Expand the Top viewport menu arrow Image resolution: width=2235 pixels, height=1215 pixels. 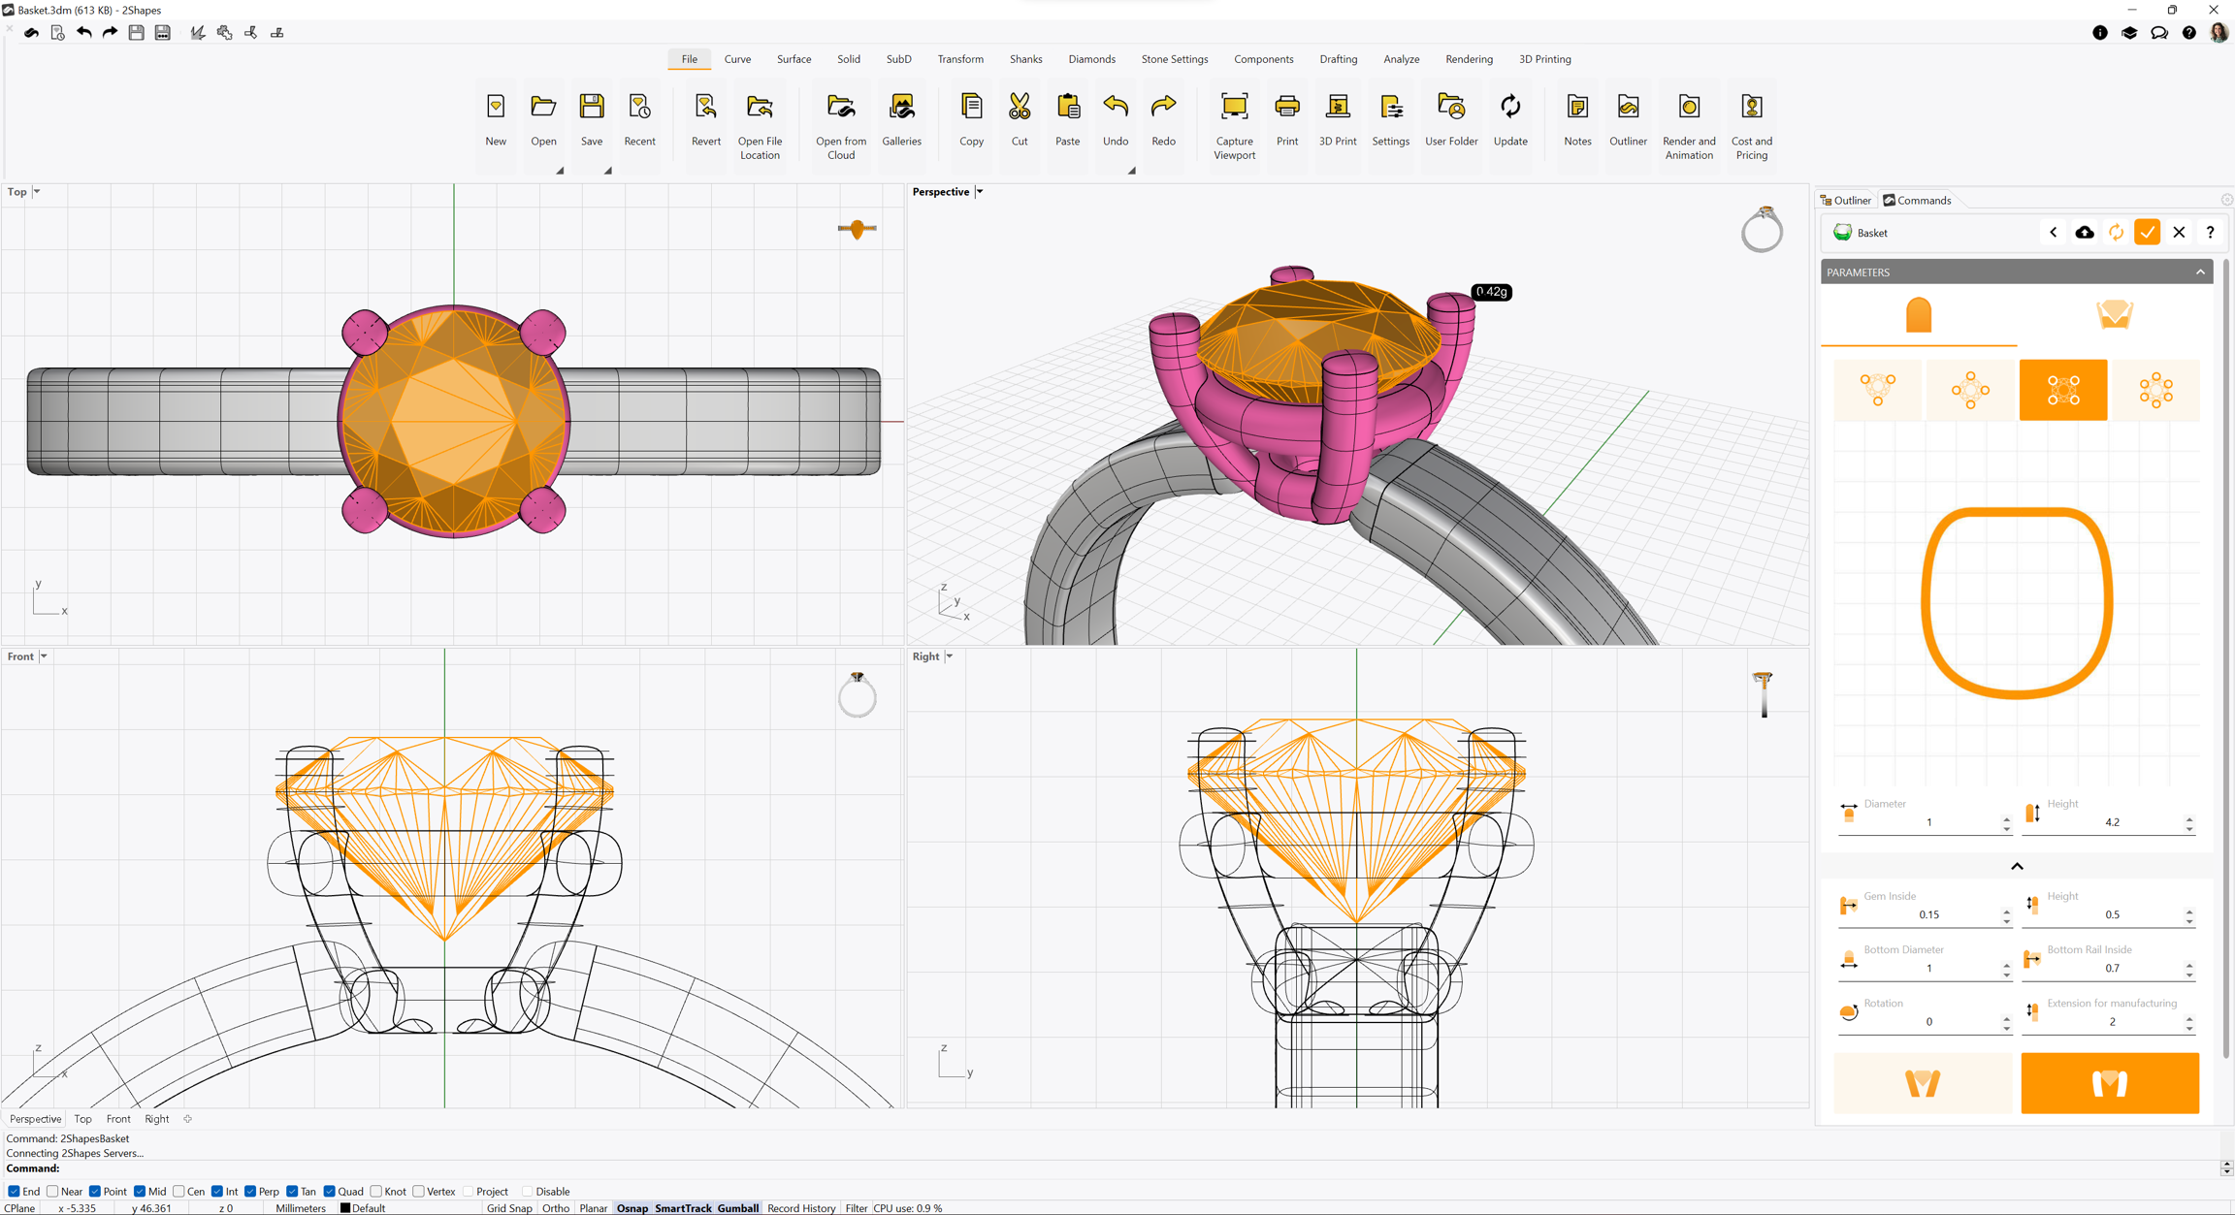[x=37, y=192]
